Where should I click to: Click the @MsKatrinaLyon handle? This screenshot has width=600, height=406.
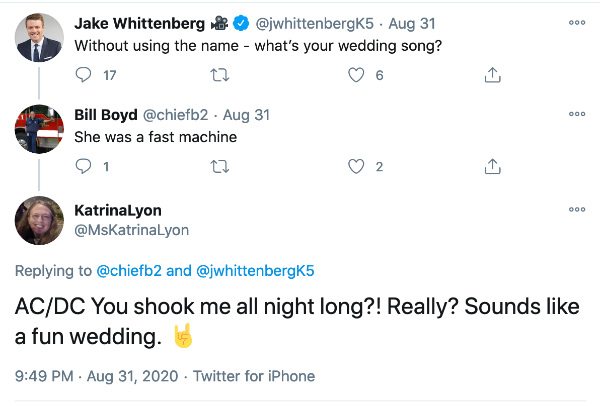[131, 230]
